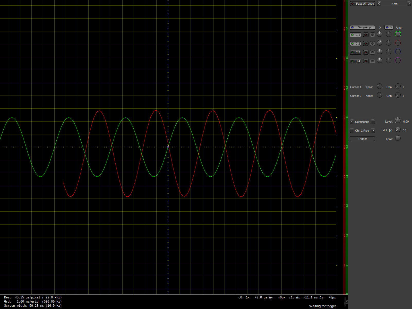This screenshot has height=309, width=412.
Task: Click the grey-dot button in the C 4 row
Action: tap(372, 61)
